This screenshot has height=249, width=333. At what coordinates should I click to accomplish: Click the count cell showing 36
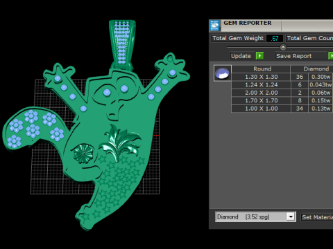point(300,77)
